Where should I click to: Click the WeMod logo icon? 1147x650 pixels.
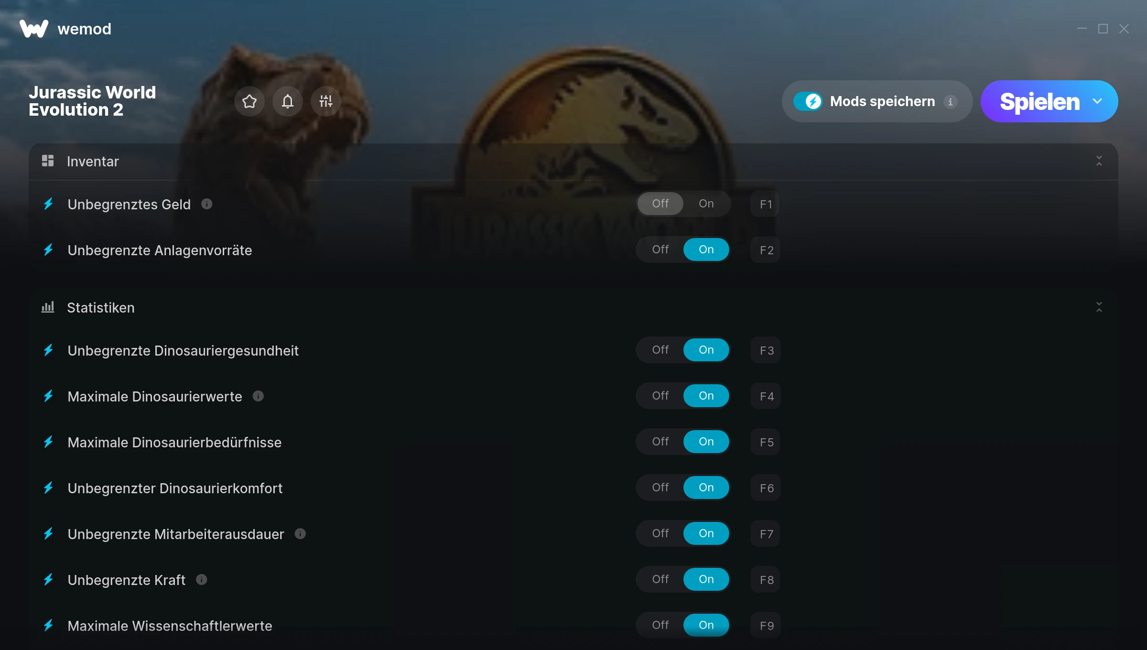point(34,29)
